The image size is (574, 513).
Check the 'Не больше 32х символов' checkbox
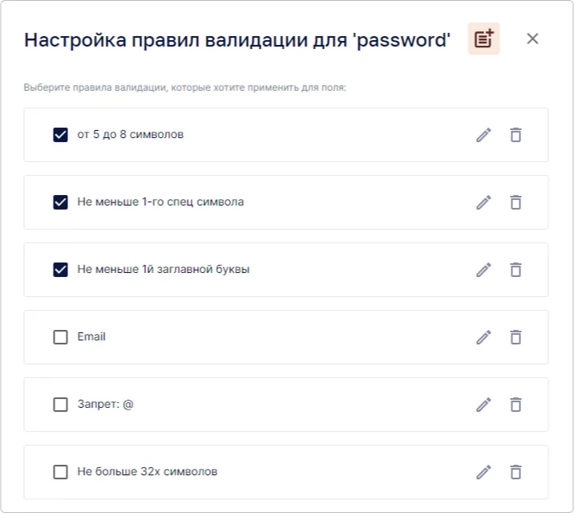[60, 472]
